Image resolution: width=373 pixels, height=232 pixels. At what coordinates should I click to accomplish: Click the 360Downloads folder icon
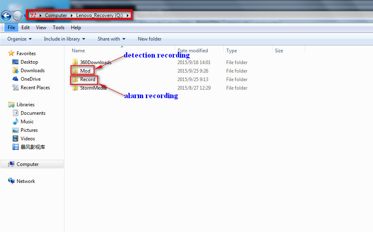[75, 62]
